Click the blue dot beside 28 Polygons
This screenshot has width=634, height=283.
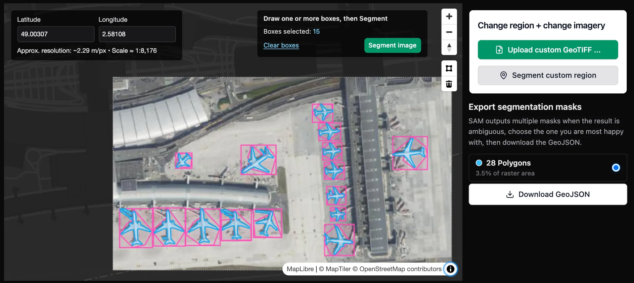tap(479, 163)
